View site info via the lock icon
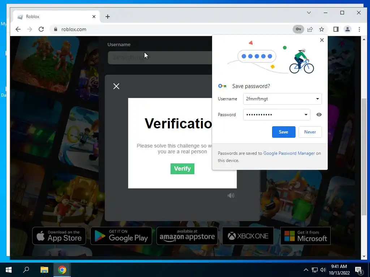This screenshot has height=277, width=370. [x=56, y=29]
